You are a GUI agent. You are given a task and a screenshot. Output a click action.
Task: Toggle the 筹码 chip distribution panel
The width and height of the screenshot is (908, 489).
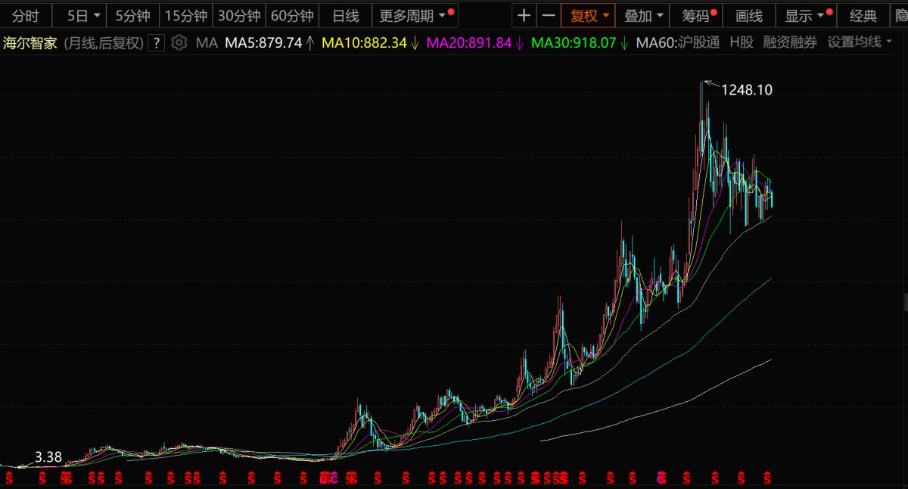[x=695, y=16]
